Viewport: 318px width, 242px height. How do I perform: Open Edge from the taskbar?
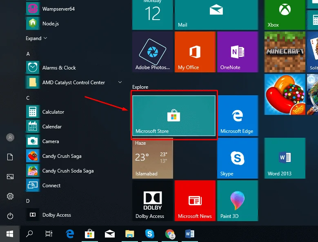70,234
